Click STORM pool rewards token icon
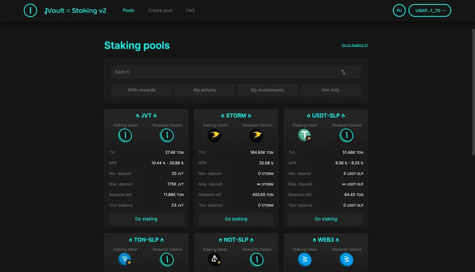The image size is (475, 272). click(256, 135)
